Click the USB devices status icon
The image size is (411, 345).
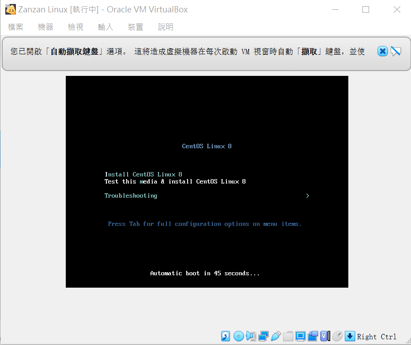(276, 336)
